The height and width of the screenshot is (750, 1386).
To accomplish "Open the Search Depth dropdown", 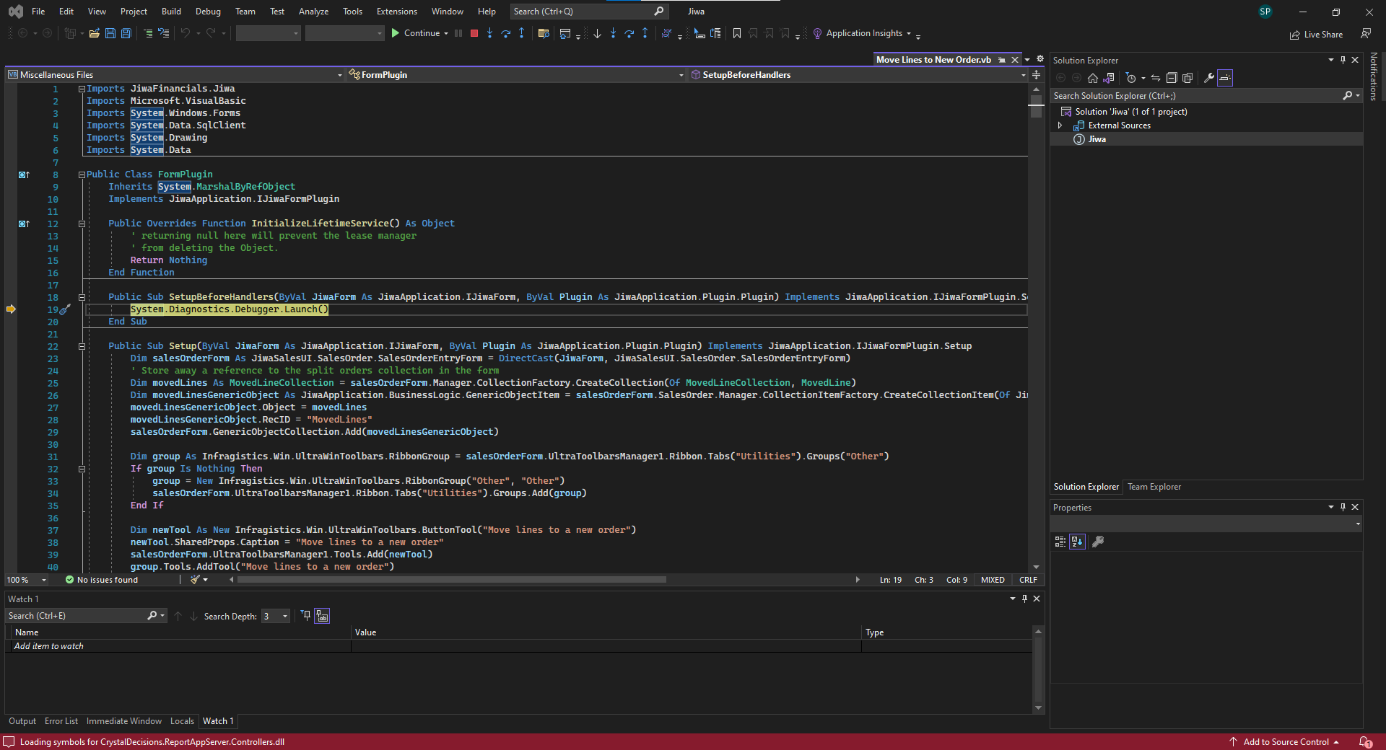I will tap(285, 616).
